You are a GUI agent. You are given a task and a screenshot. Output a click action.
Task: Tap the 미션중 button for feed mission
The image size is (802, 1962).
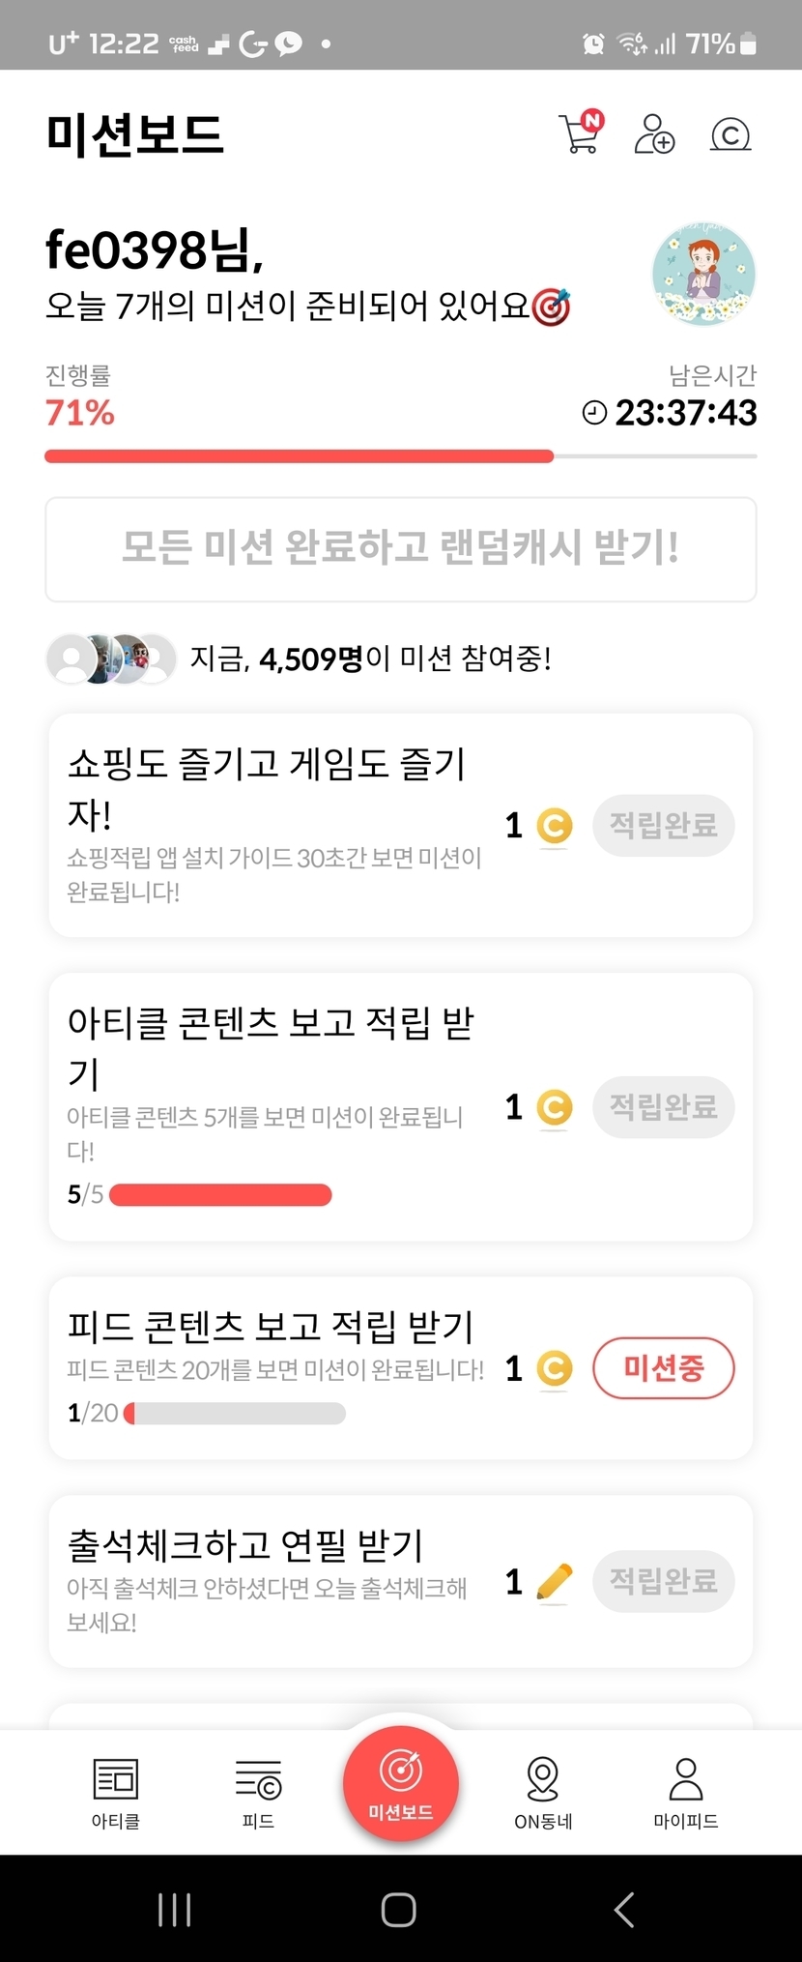pos(663,1368)
